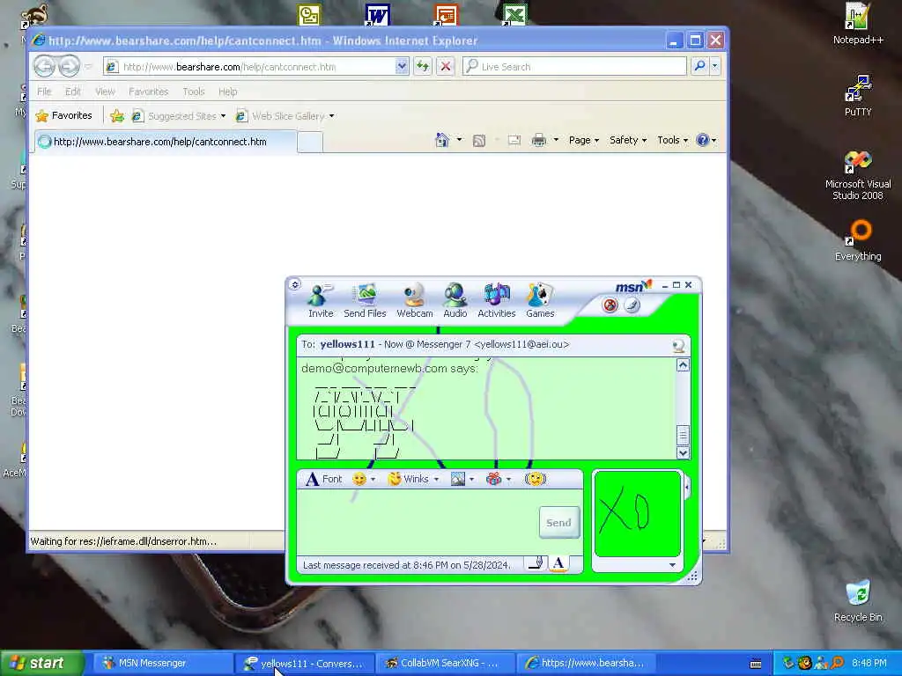Click into the message typing area
This screenshot has width=902, height=676.
417,522
